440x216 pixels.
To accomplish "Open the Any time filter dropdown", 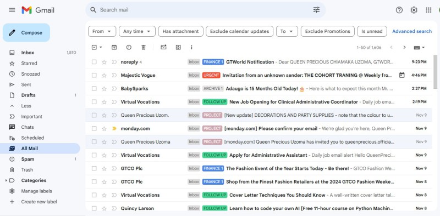I will (x=137, y=31).
